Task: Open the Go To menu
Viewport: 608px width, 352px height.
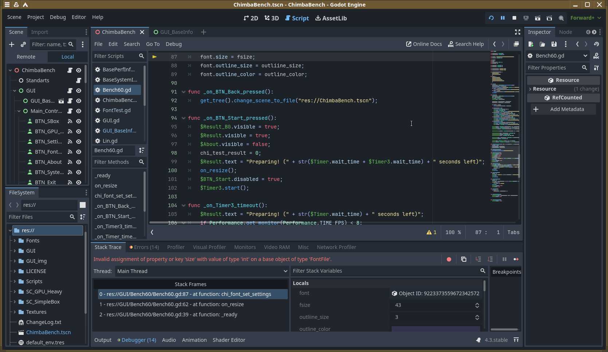Action: [x=153, y=44]
